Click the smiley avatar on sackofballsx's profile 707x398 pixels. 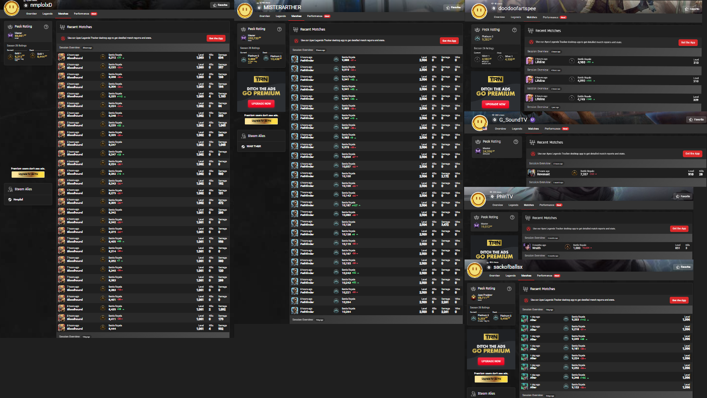click(x=474, y=270)
